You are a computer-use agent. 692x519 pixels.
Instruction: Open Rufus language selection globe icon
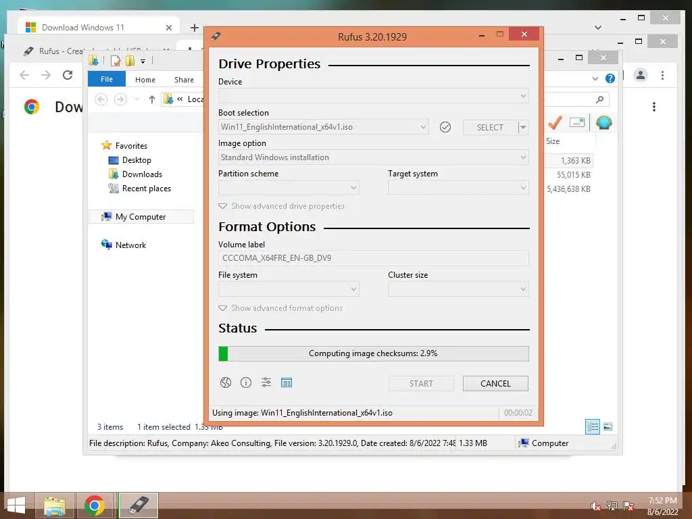pos(226,382)
